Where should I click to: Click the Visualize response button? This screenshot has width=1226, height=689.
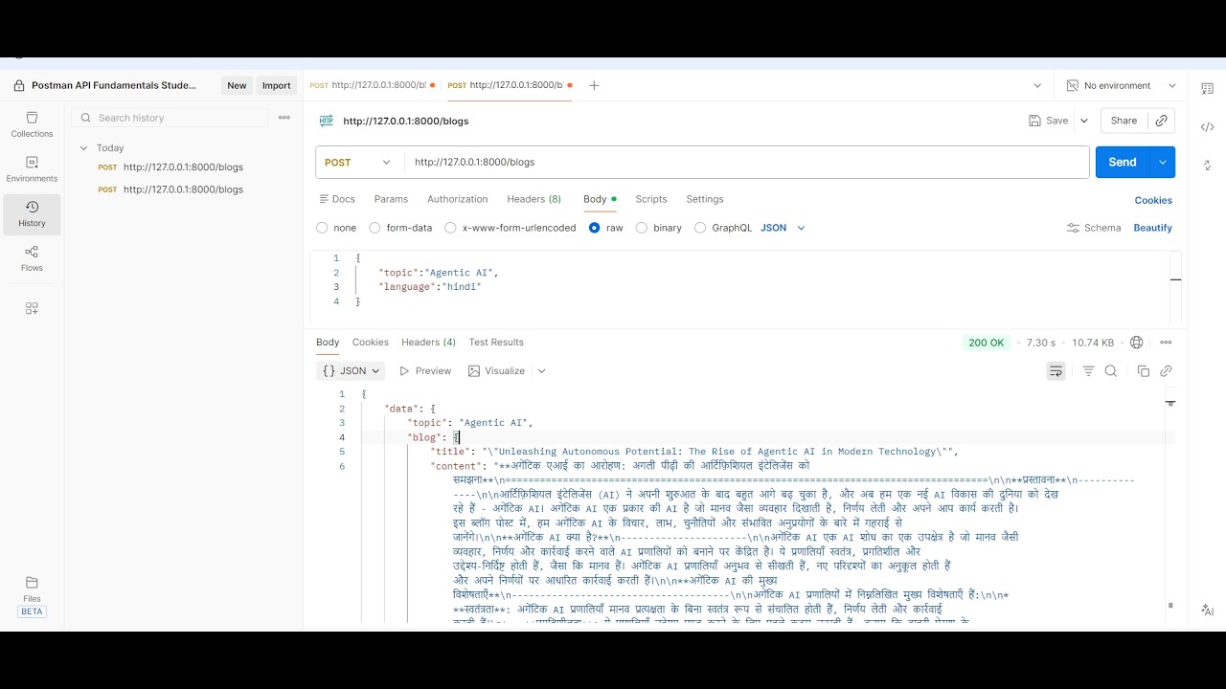(496, 371)
